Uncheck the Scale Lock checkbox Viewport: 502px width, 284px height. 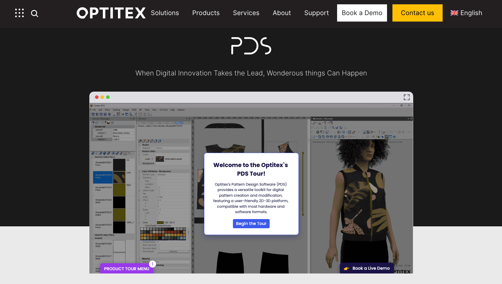159,213
